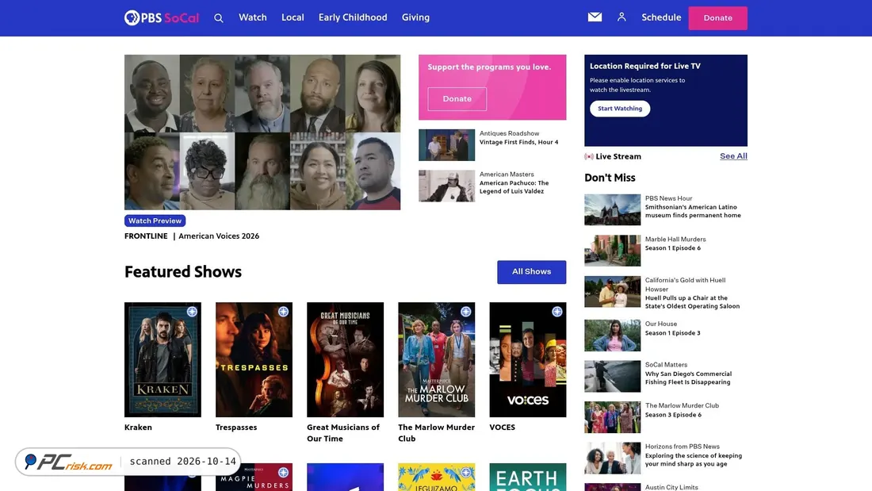Open the VOCES show poster
This screenshot has width=872, height=491.
click(x=528, y=359)
